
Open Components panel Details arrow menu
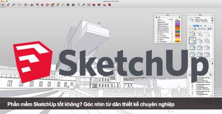(x=211, y=75)
